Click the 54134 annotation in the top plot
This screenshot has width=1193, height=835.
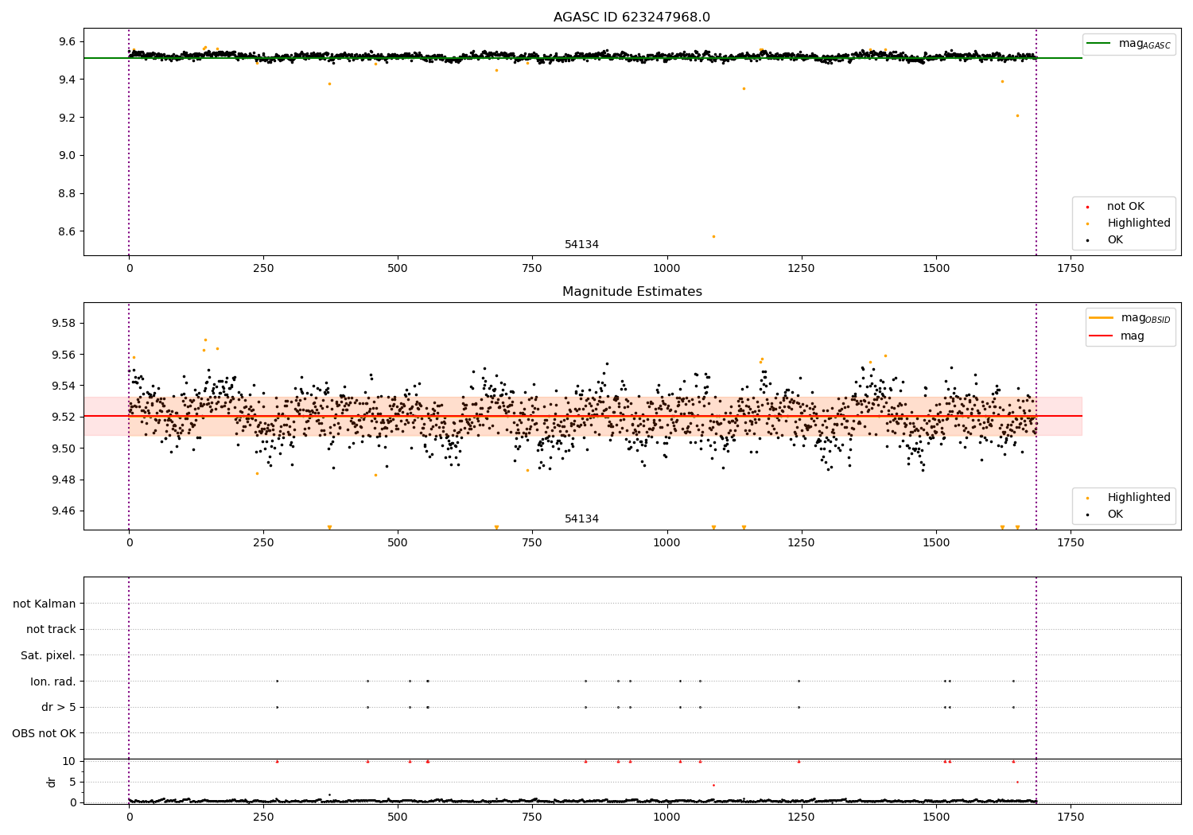pyautogui.click(x=582, y=245)
